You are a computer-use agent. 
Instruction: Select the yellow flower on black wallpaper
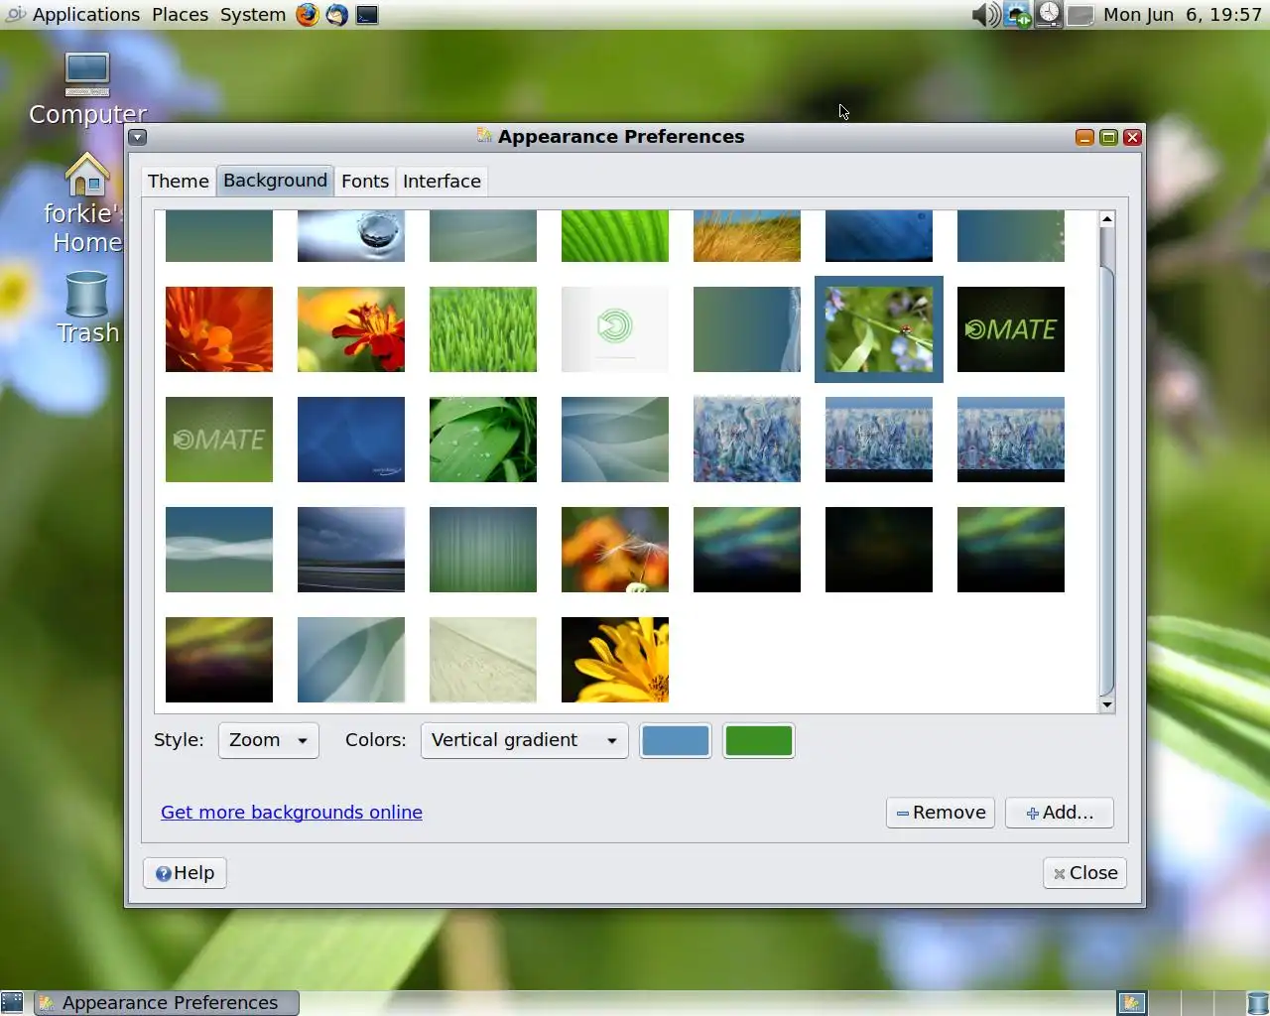click(615, 660)
